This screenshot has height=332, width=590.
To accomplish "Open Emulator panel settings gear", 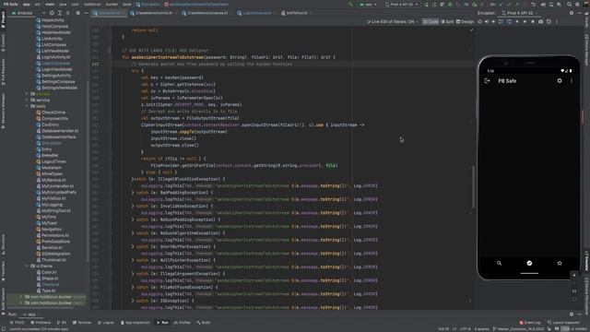I will 572,13.
